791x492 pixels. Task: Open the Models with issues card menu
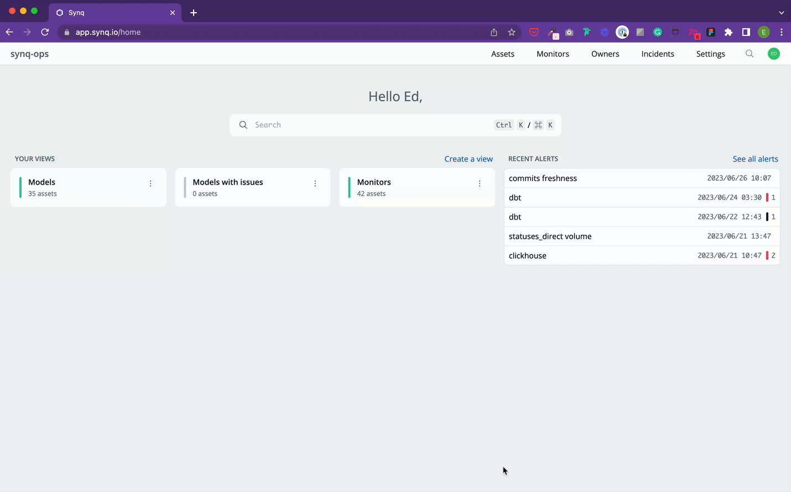point(315,183)
